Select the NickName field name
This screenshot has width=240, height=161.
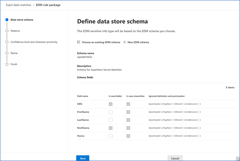[x=83, y=128]
